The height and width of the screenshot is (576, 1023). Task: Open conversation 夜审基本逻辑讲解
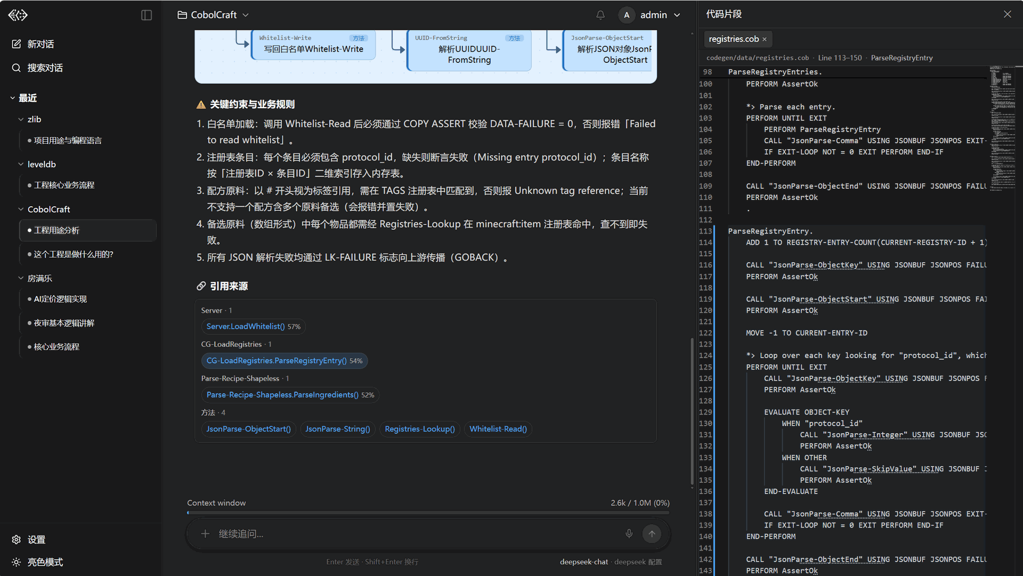pos(88,323)
